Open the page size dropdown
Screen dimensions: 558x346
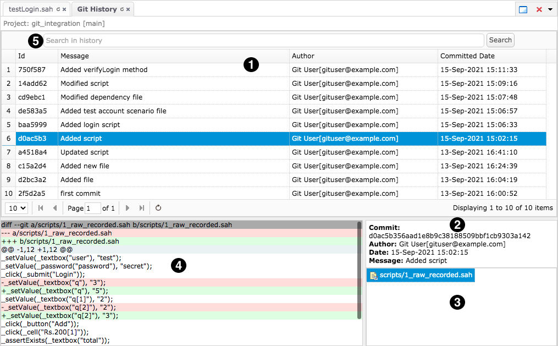coord(16,208)
